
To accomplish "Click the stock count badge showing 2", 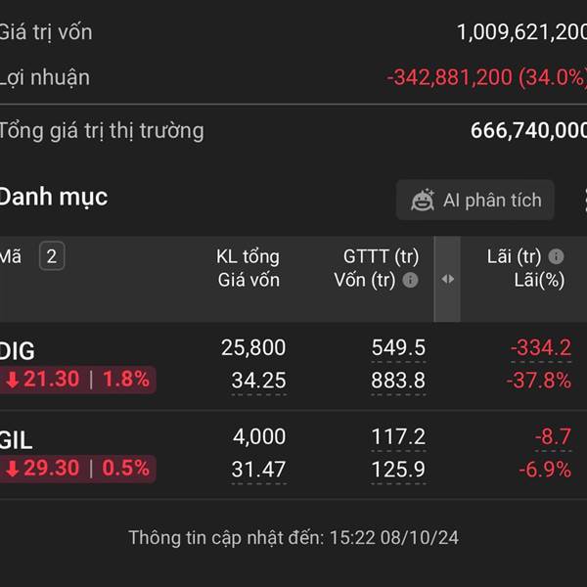I will point(52,256).
